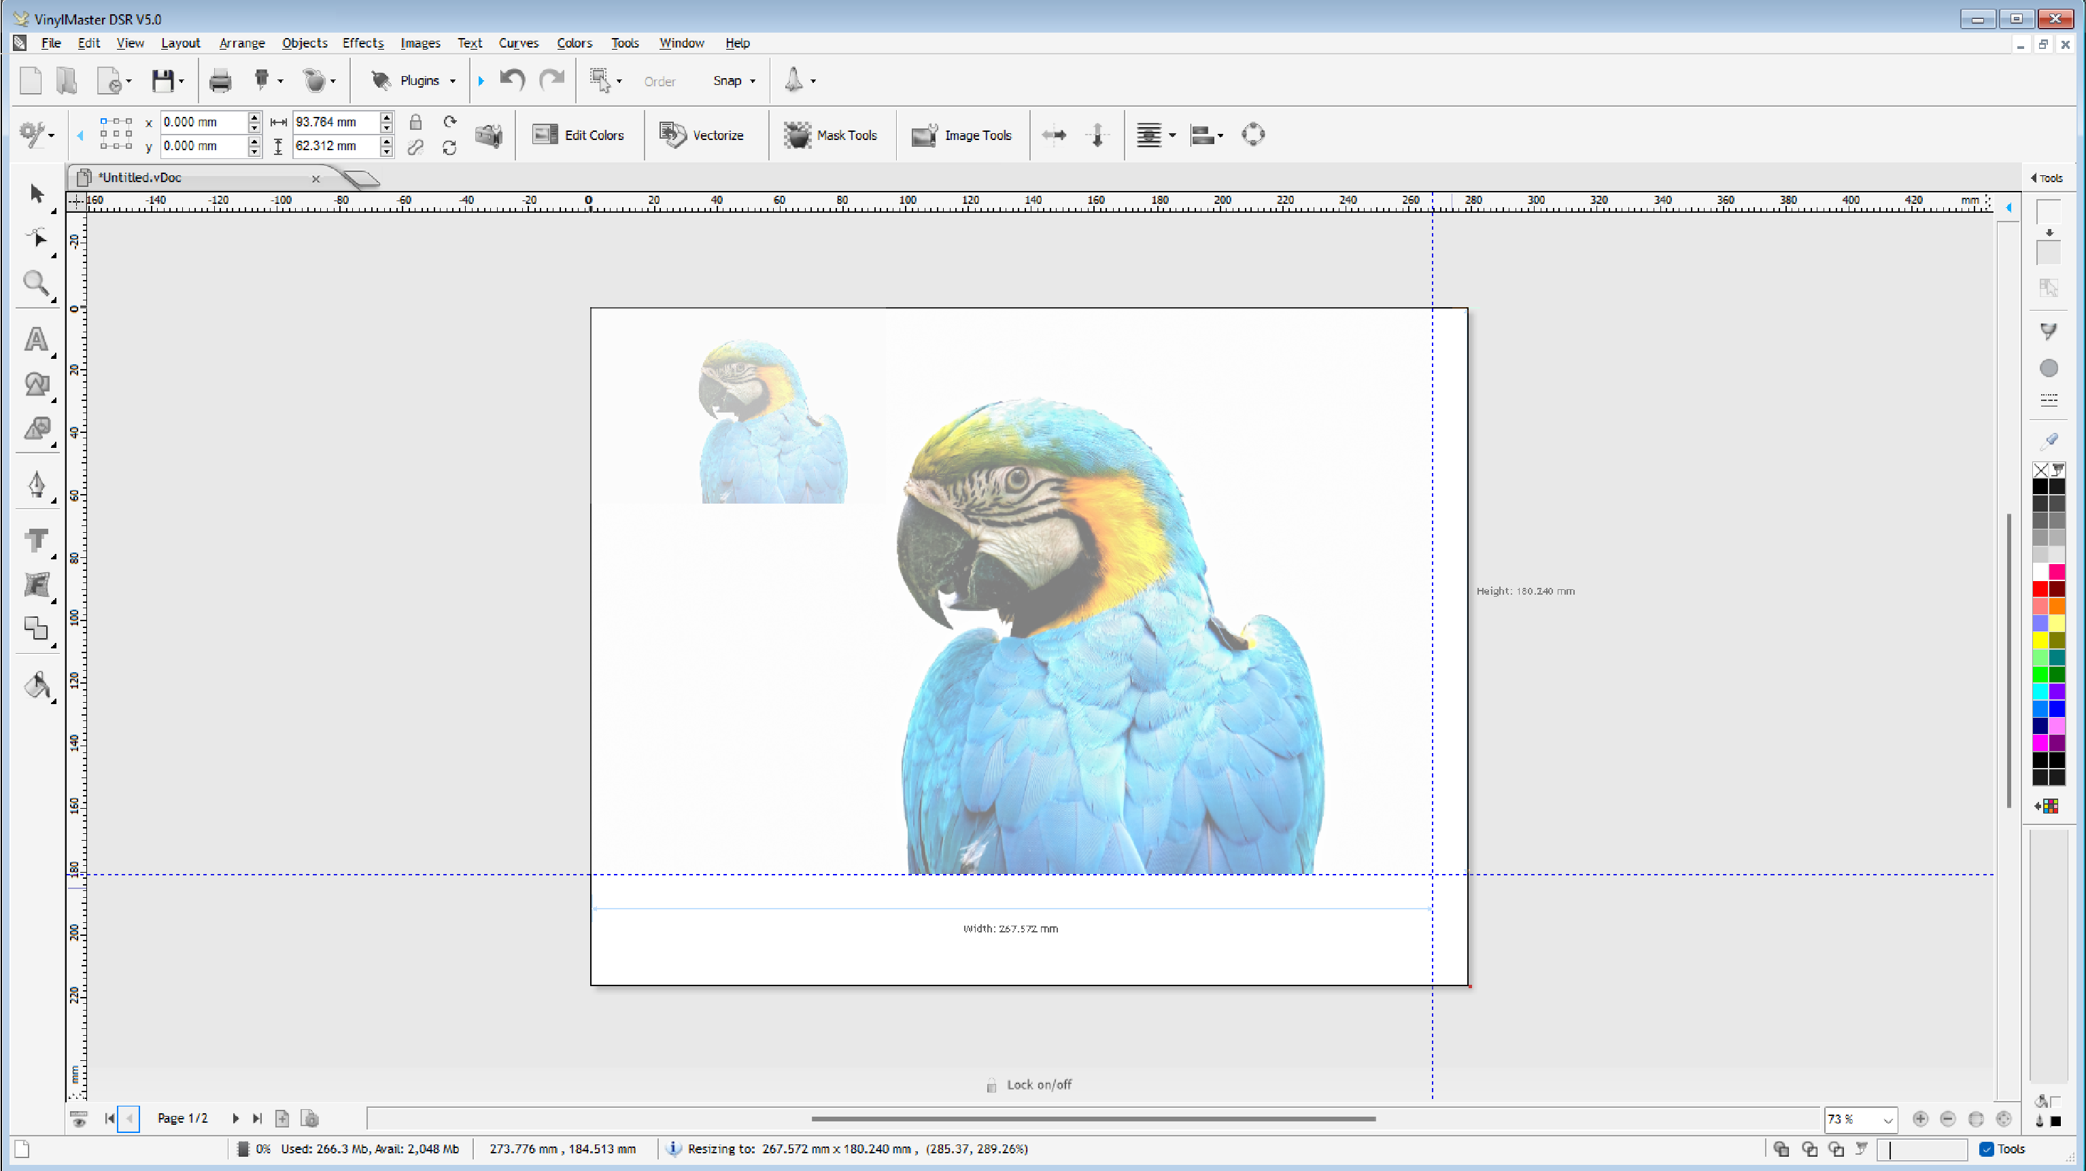This screenshot has width=2086, height=1171.
Task: Select the node edit tool
Action: (x=37, y=238)
